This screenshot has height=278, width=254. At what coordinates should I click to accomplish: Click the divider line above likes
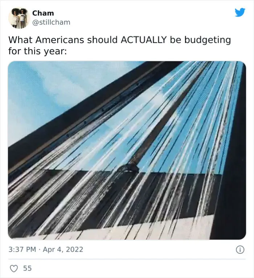127,259
